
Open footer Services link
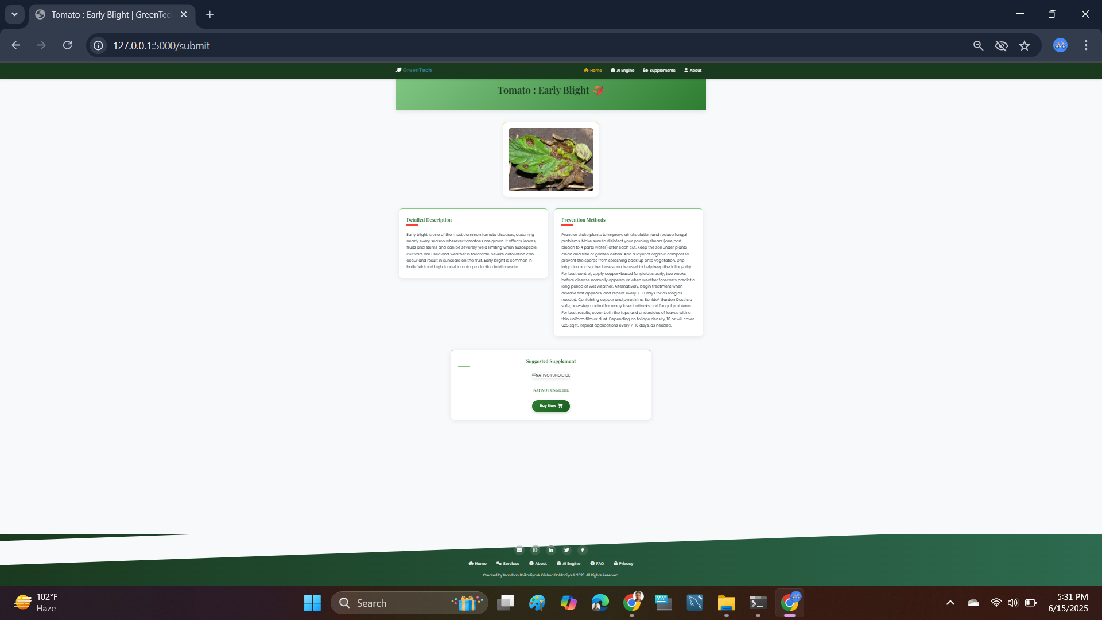click(x=508, y=564)
